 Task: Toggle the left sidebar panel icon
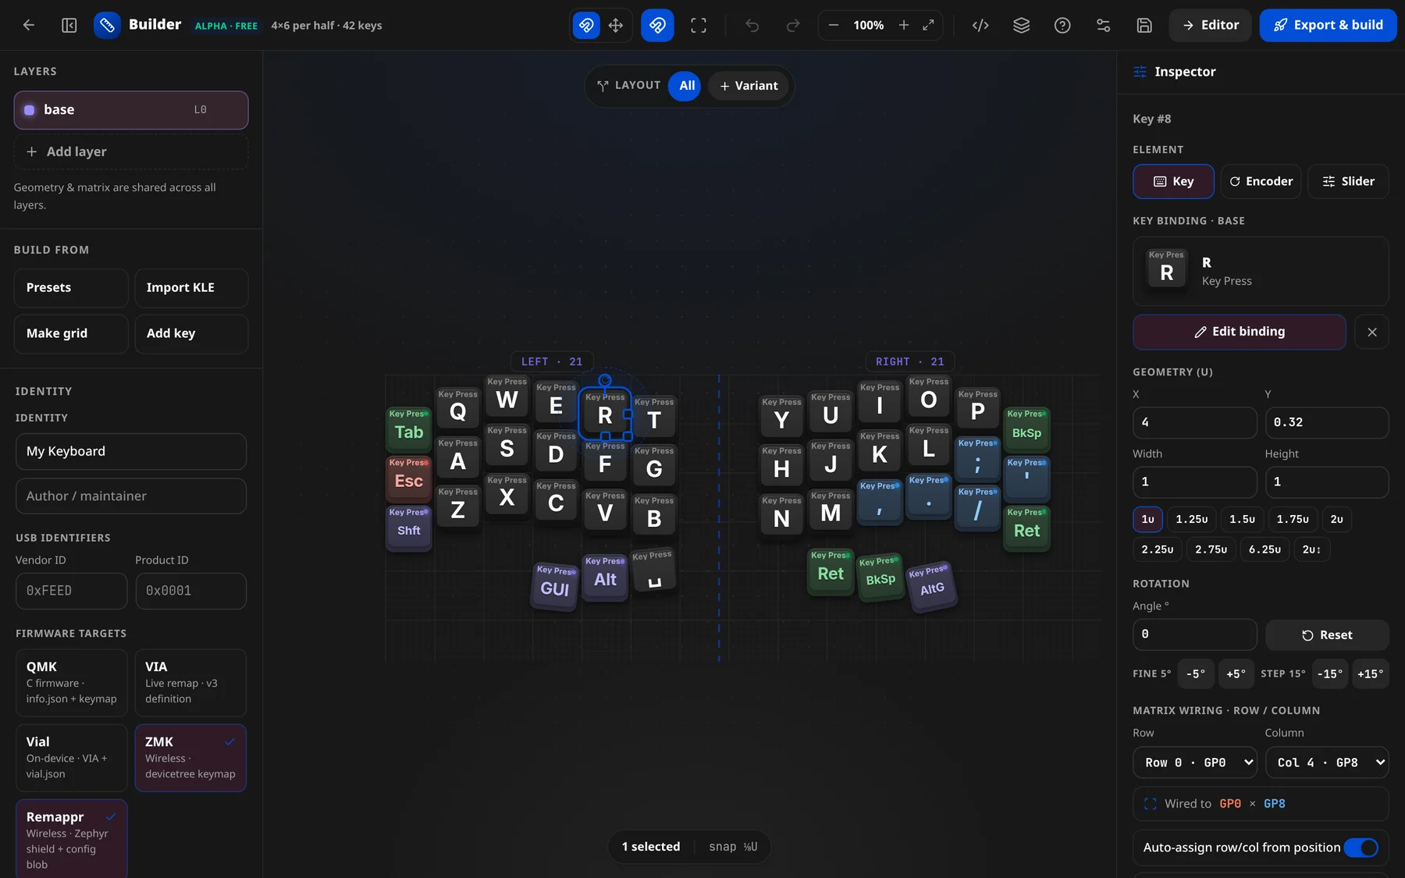coord(69,25)
